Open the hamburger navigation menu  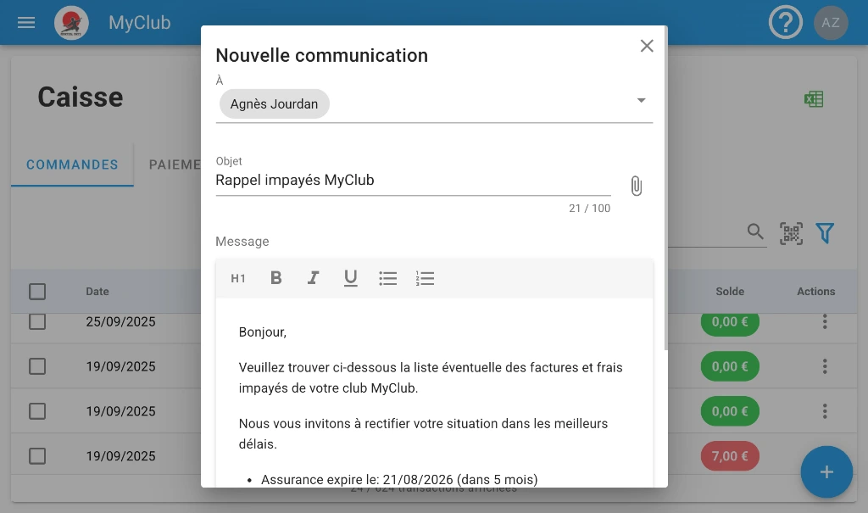26,23
